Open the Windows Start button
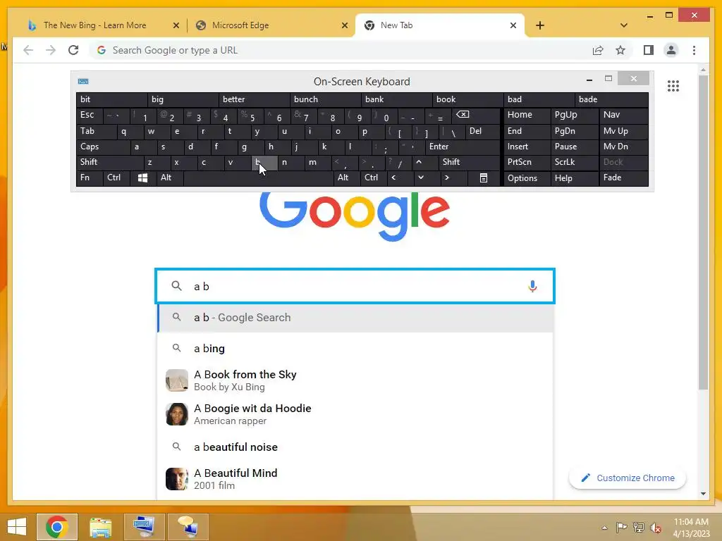 coord(17,527)
